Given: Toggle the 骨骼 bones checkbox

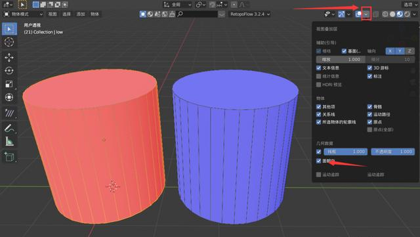Looking at the screenshot, I should [369, 107].
